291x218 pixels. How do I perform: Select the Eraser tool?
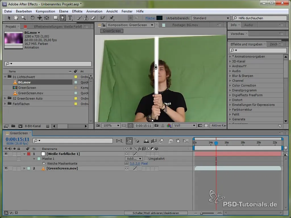click(x=93, y=18)
